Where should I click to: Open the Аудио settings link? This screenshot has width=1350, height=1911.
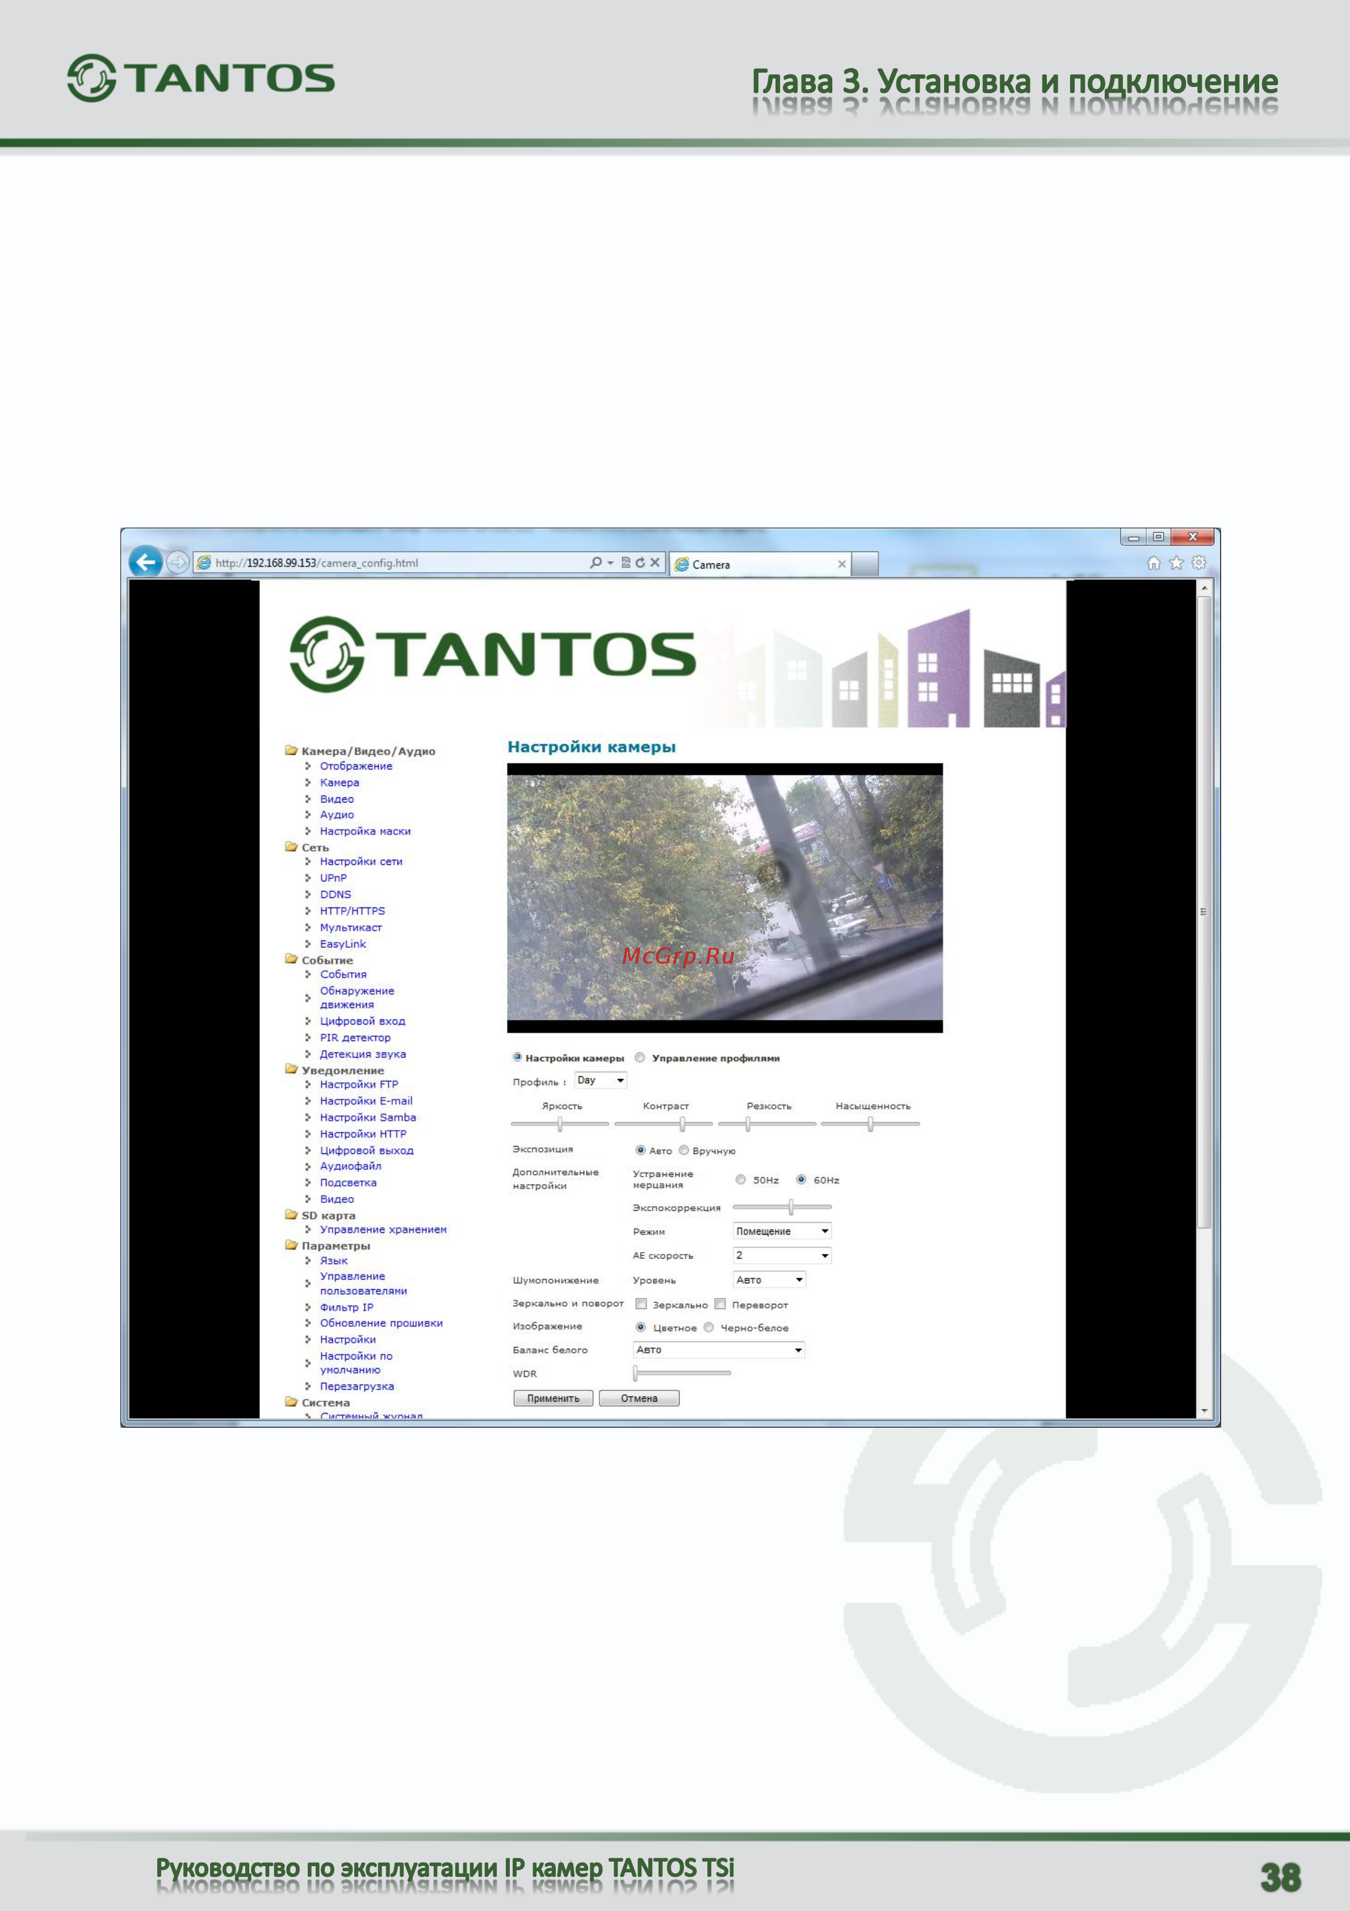[x=337, y=815]
